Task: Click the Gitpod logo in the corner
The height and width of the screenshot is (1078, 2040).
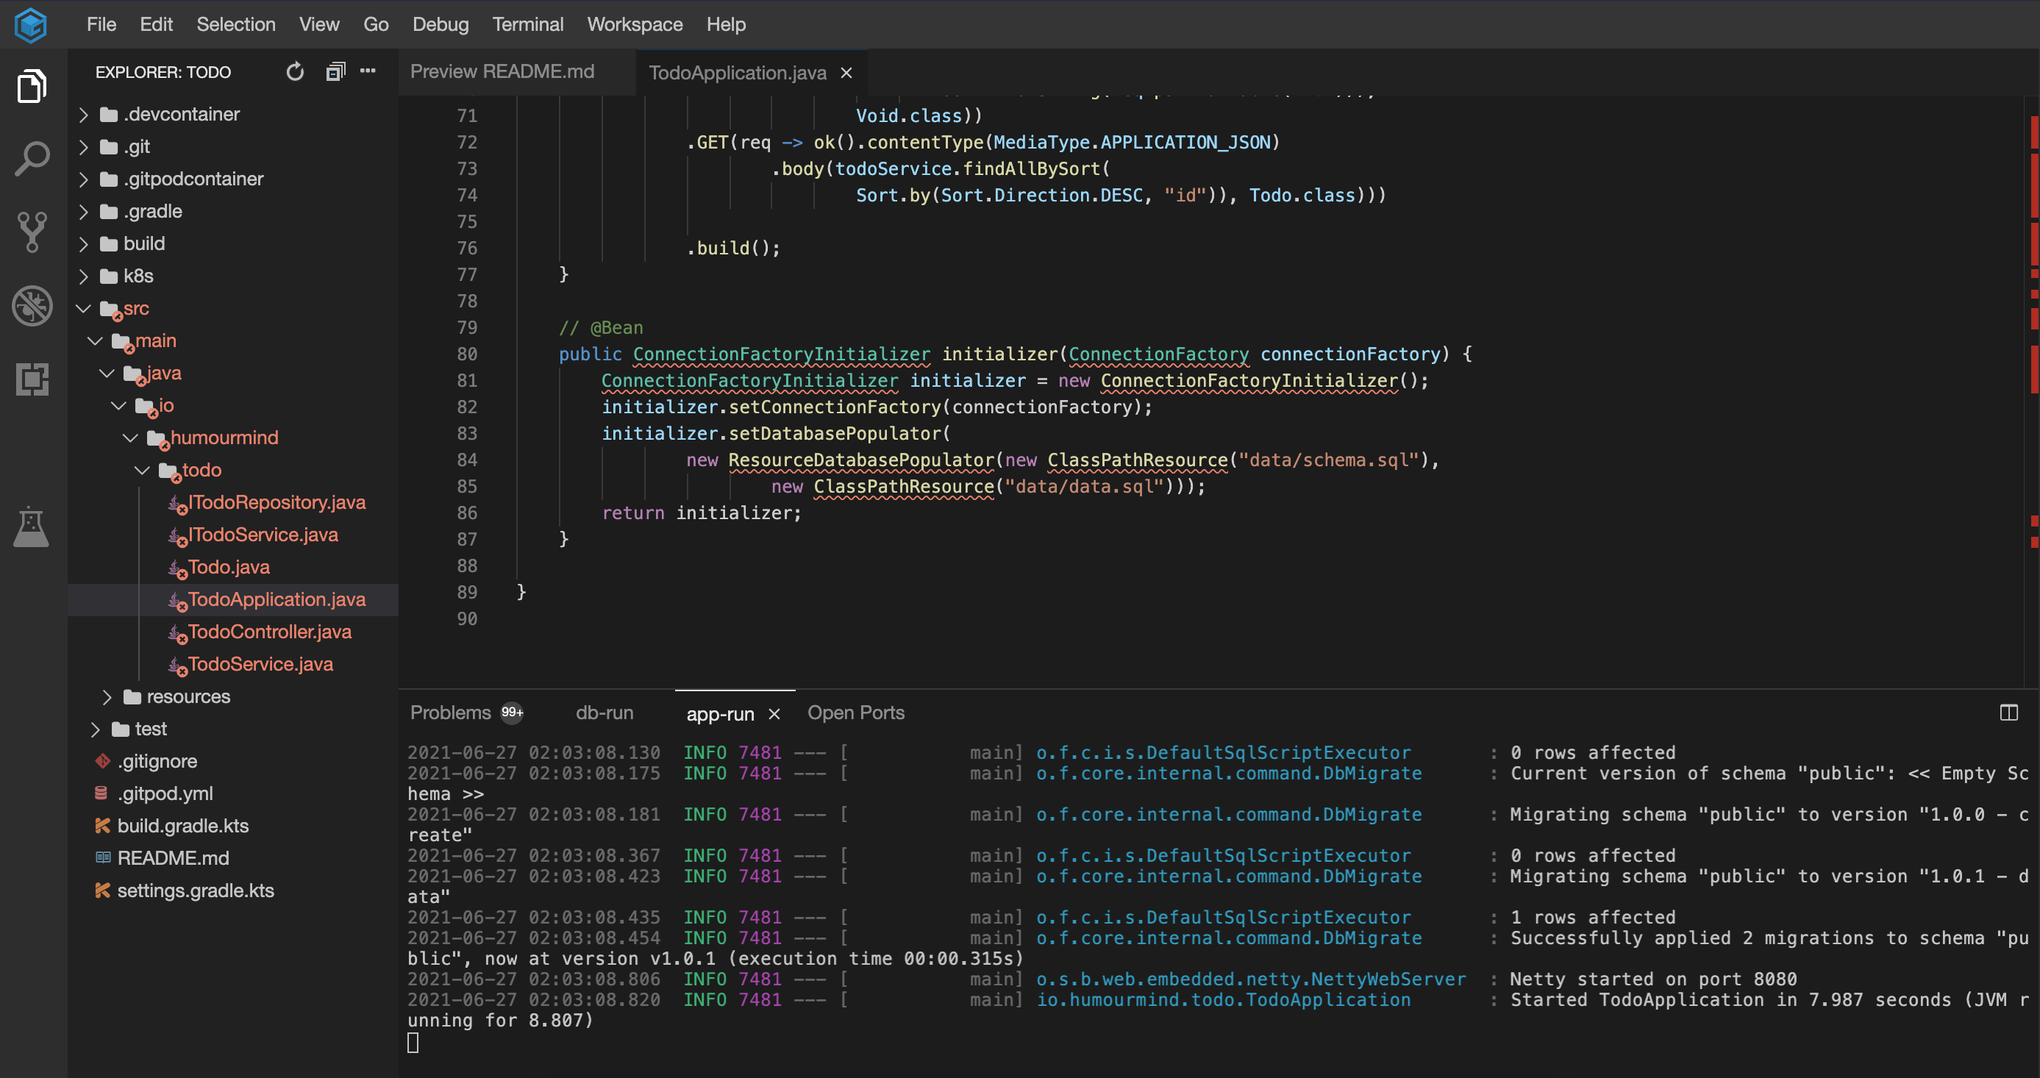Action: pos(29,24)
